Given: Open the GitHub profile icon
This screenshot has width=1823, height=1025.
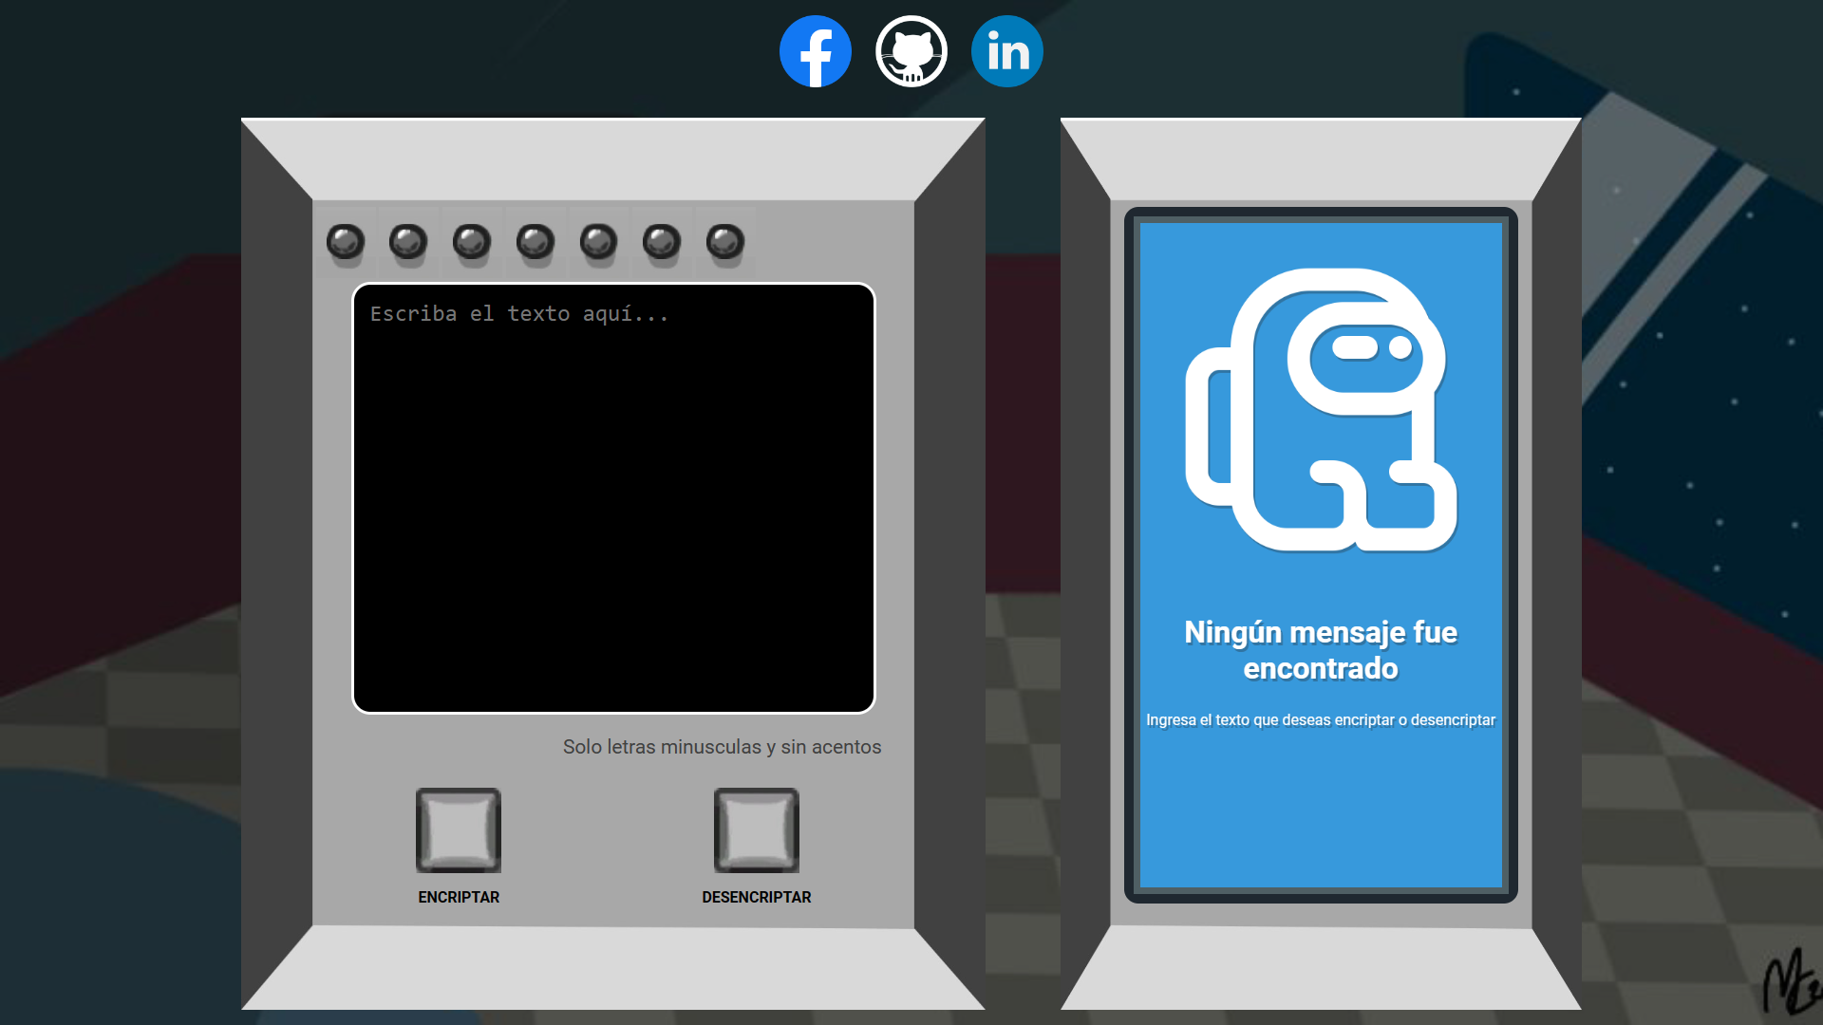Looking at the screenshot, I should coord(911,51).
